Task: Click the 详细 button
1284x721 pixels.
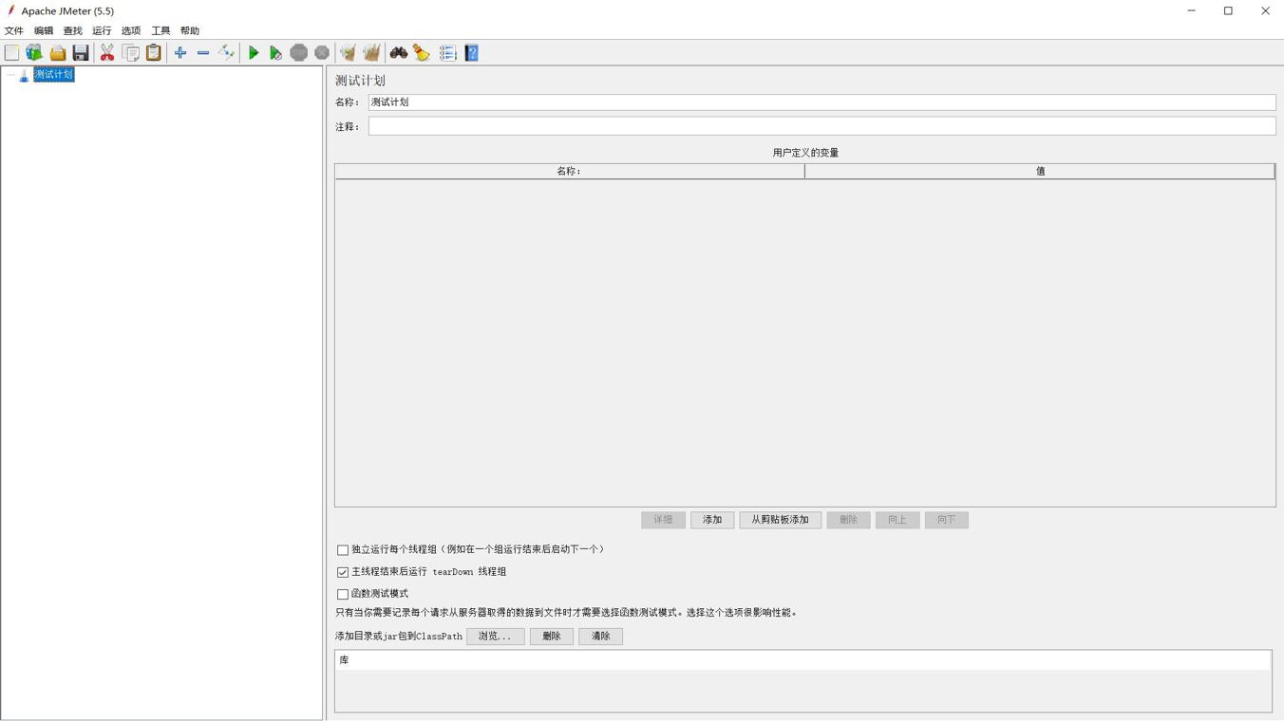Action: point(663,520)
